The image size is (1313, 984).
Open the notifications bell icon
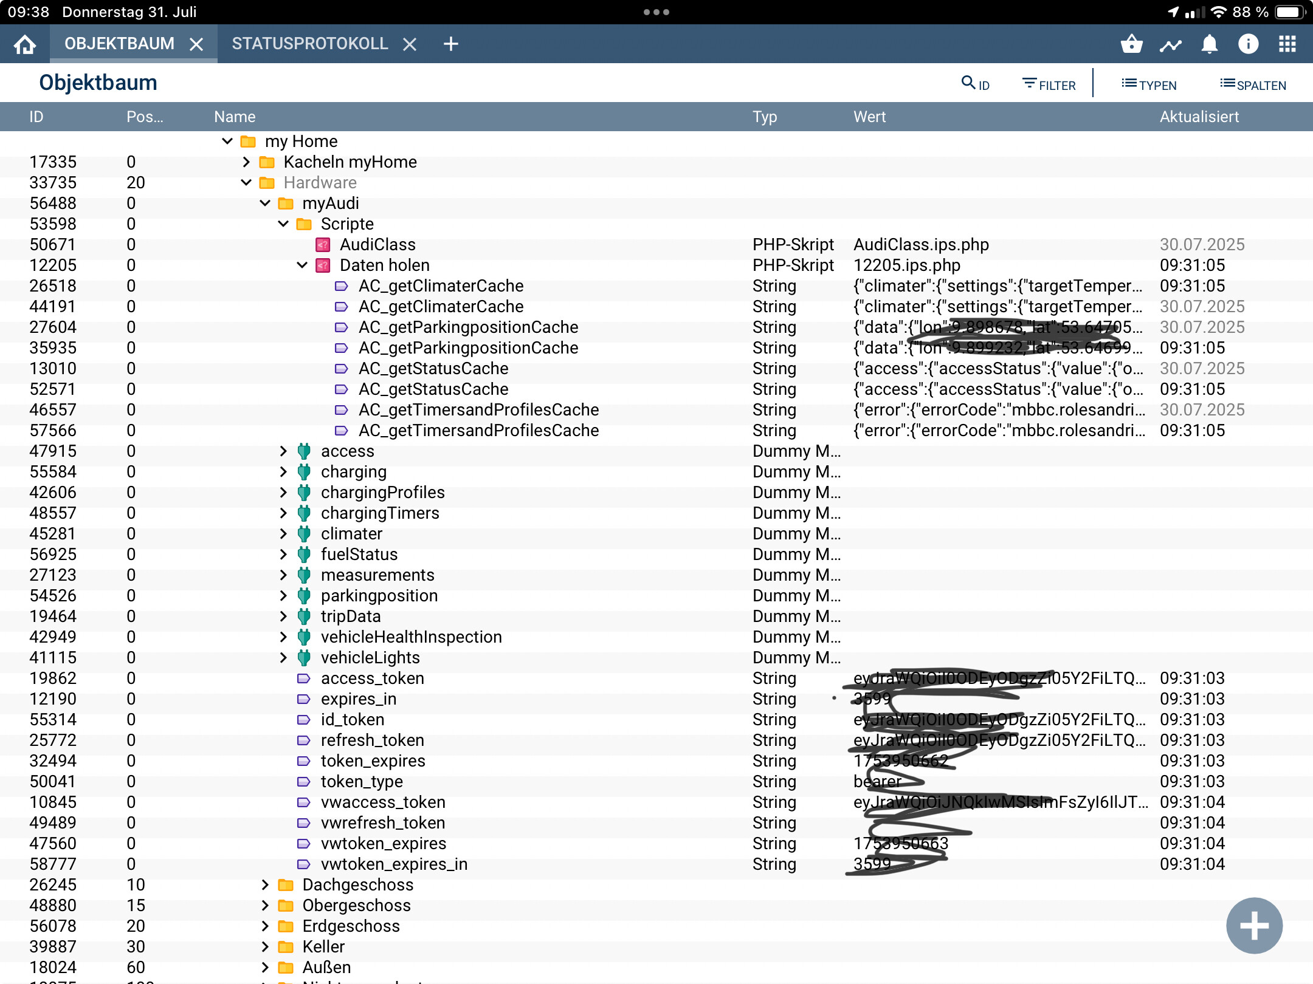pyautogui.click(x=1209, y=44)
